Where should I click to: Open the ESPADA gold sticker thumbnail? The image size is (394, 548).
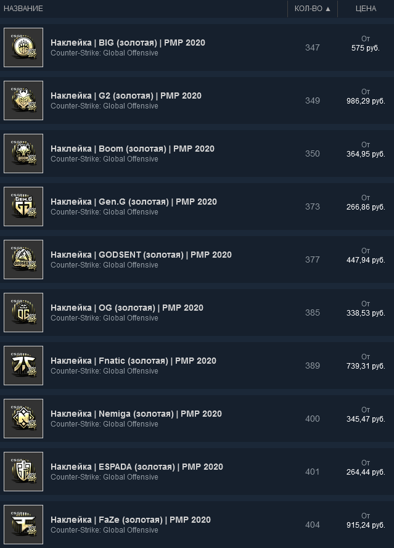pyautogui.click(x=23, y=472)
